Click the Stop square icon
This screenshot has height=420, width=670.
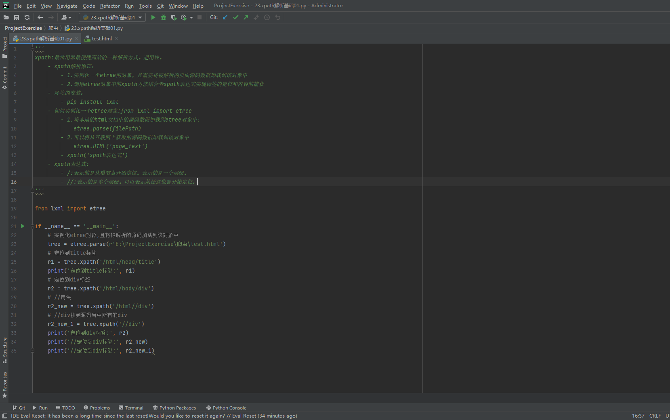point(200,17)
